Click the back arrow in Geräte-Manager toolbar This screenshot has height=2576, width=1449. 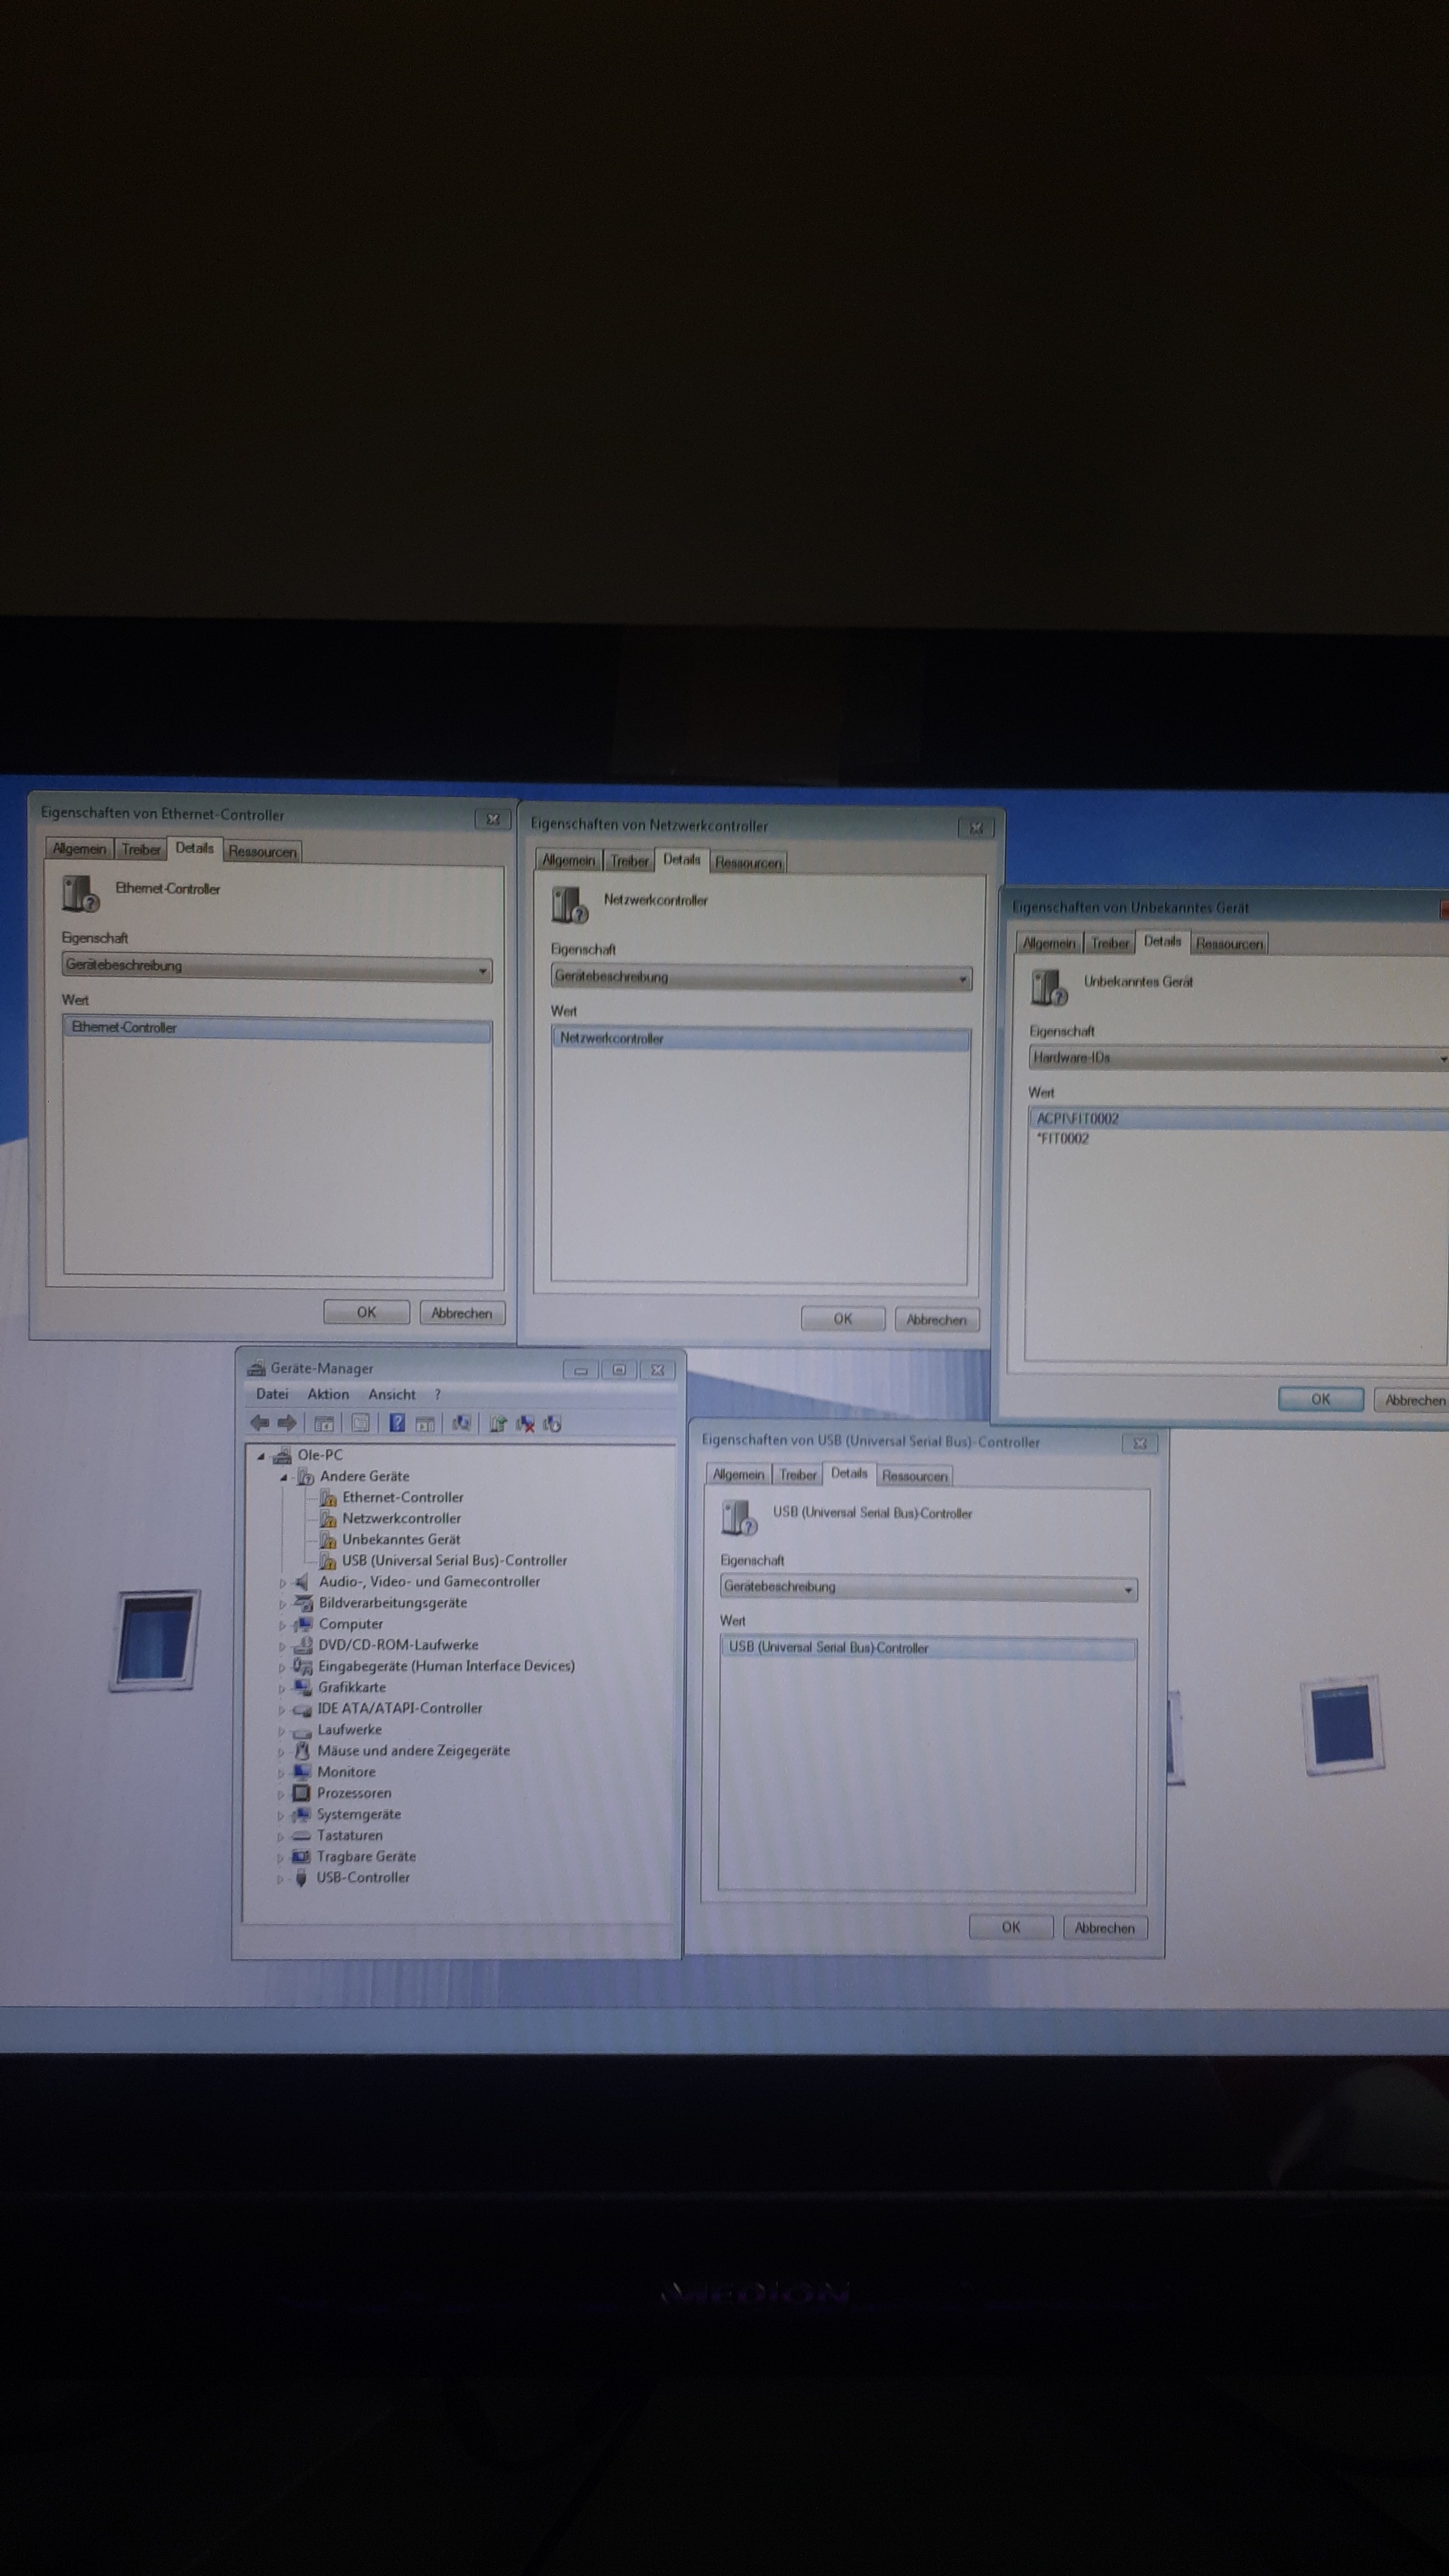point(260,1423)
